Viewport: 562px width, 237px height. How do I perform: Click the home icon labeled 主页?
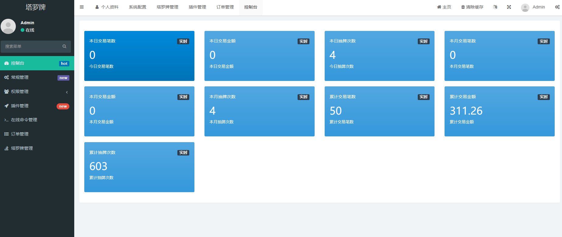[x=439, y=7]
